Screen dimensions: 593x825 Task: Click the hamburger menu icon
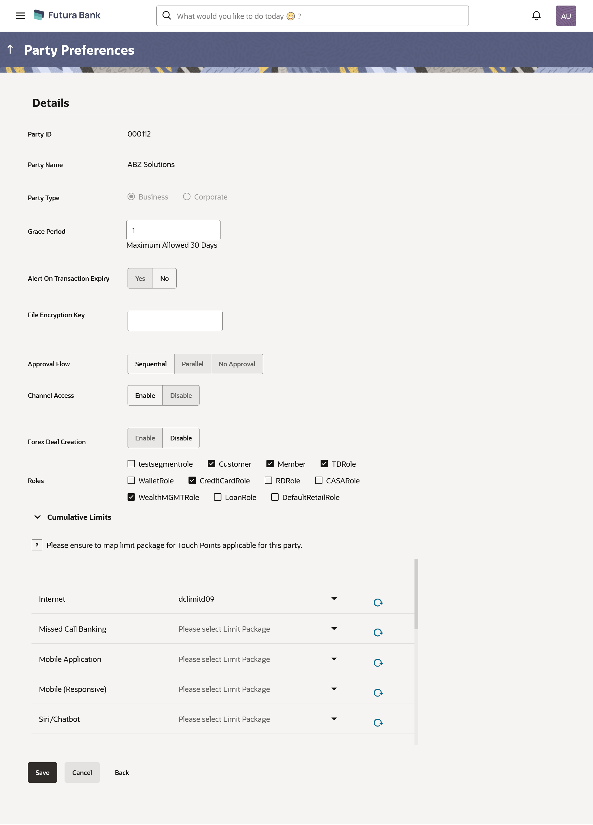click(19, 15)
